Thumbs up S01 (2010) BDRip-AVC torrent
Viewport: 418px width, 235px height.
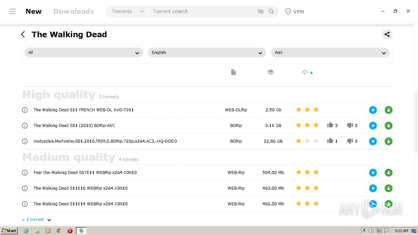(330, 125)
